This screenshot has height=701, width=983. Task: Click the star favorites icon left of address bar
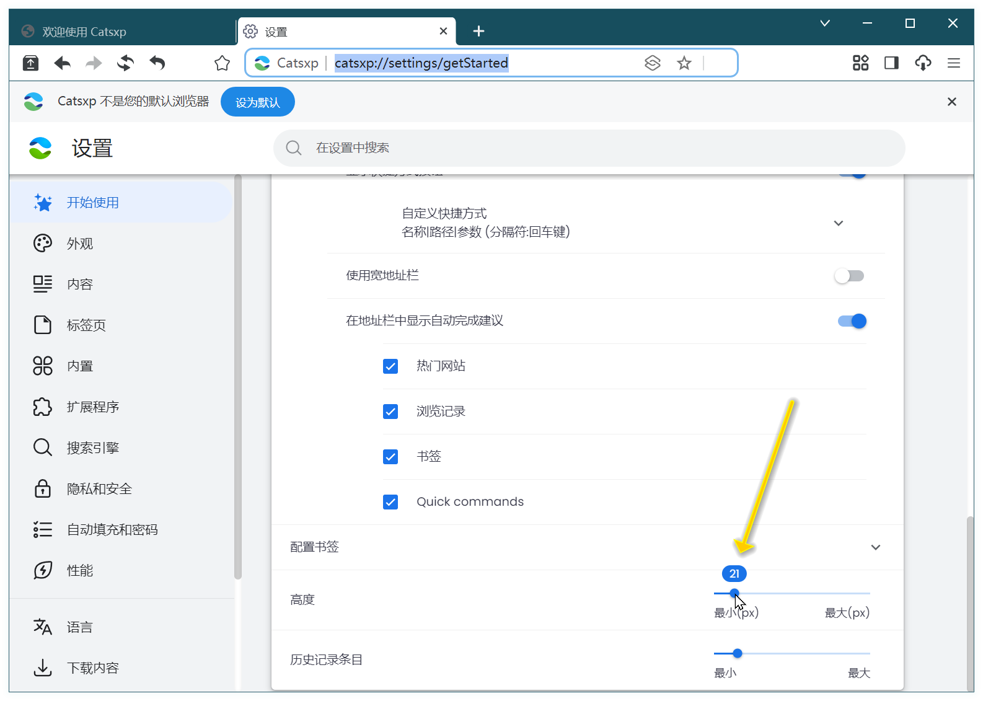222,63
